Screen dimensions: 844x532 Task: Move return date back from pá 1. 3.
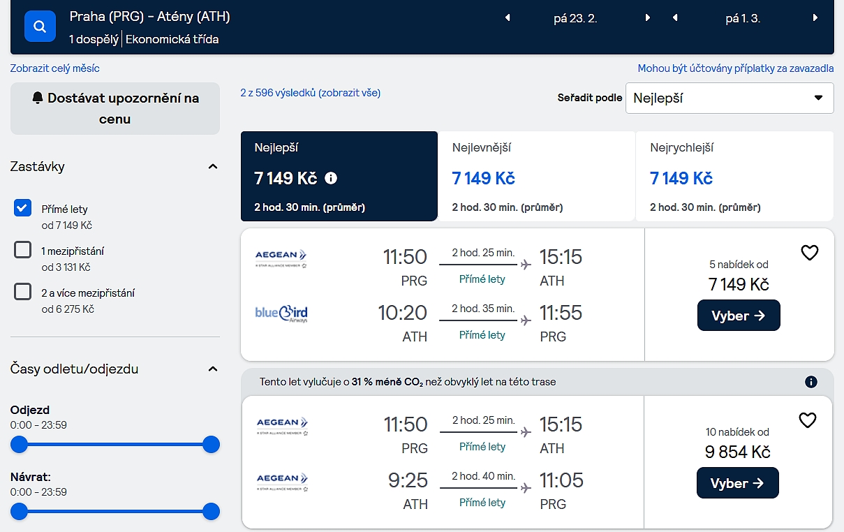pyautogui.click(x=675, y=18)
